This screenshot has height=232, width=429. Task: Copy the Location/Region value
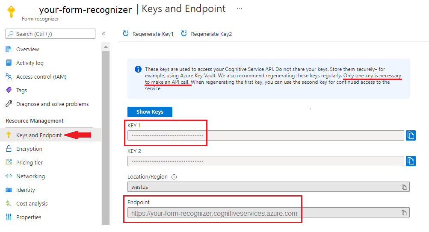coord(404,187)
